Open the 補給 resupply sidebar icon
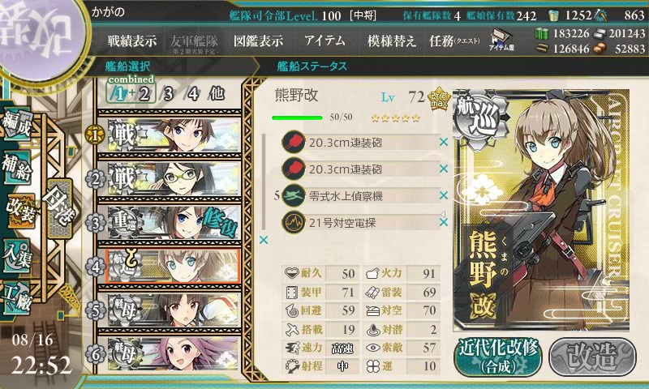 (17, 167)
